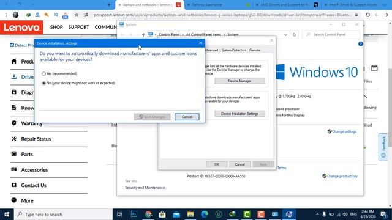Click OK in System Properties
Viewport: 392px width, 220px height.
[216, 164]
